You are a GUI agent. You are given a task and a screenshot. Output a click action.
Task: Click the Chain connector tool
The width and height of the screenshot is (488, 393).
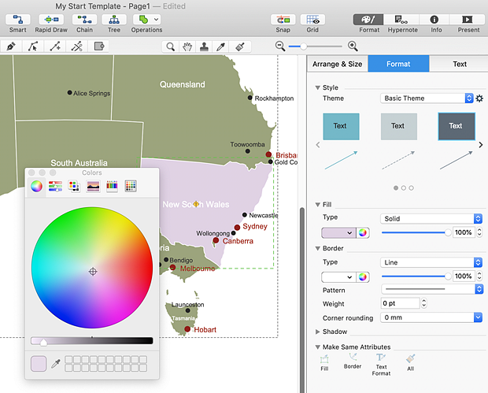[x=84, y=20]
